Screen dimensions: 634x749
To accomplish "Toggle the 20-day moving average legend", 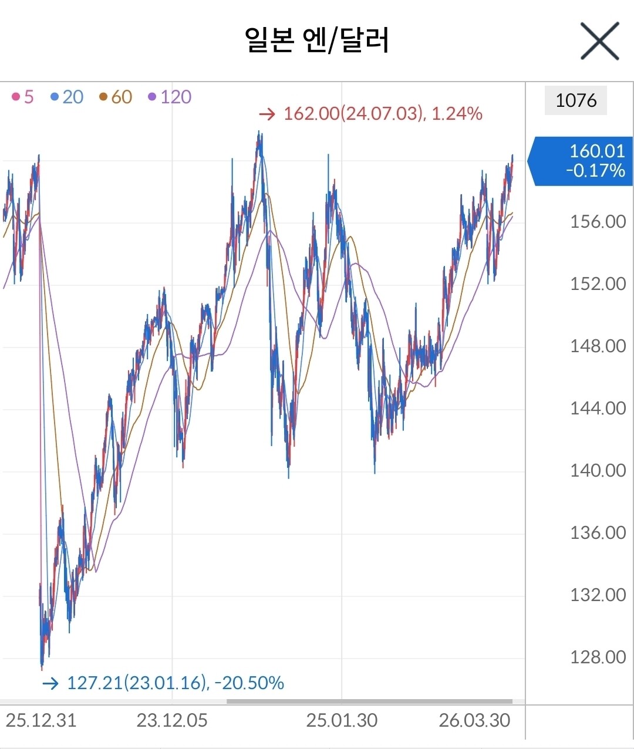I will pyautogui.click(x=67, y=97).
